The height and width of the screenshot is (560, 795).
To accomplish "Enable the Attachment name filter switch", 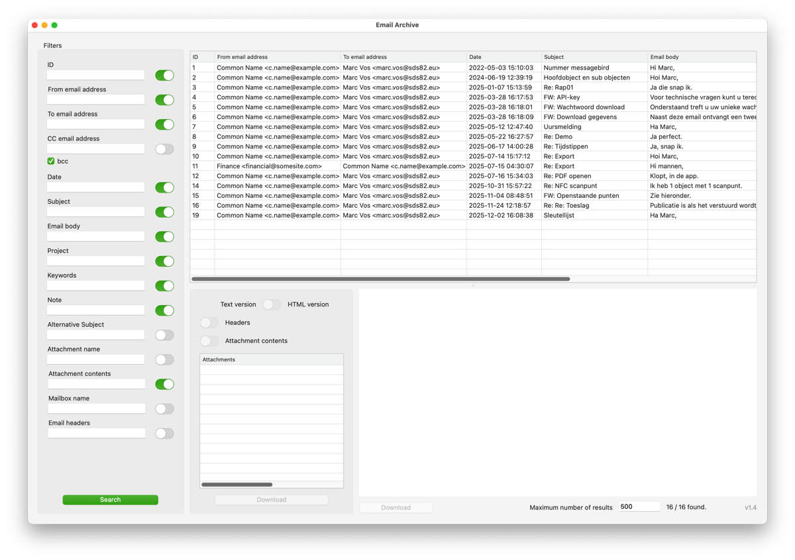I will click(x=164, y=359).
